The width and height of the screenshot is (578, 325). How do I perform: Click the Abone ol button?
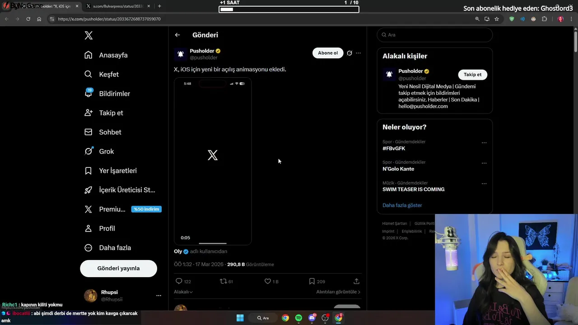tap(328, 53)
